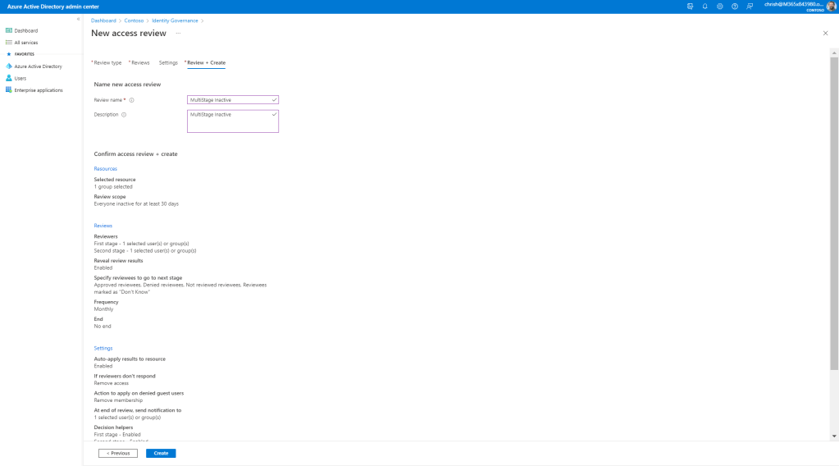Open Identity Governance breadcrumb link

pos(174,20)
